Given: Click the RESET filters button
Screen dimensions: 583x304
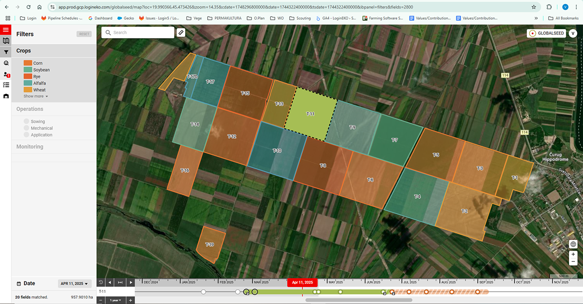Looking at the screenshot, I should (x=84, y=34).
